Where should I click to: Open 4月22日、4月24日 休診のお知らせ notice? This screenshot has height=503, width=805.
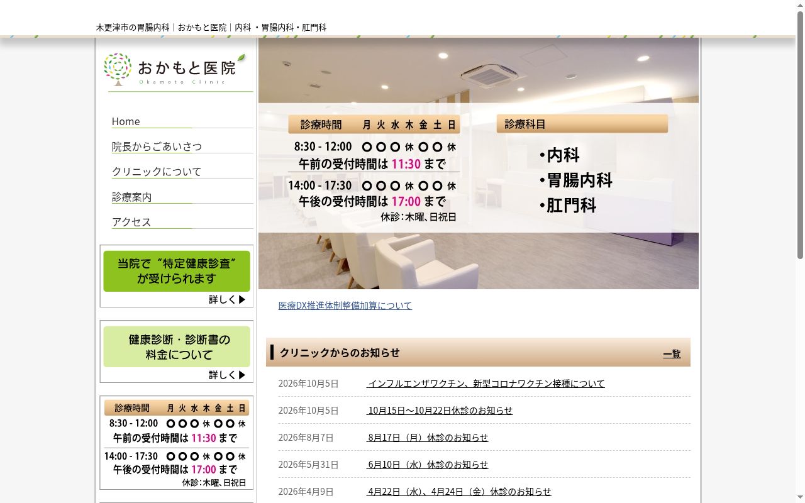coord(458,492)
